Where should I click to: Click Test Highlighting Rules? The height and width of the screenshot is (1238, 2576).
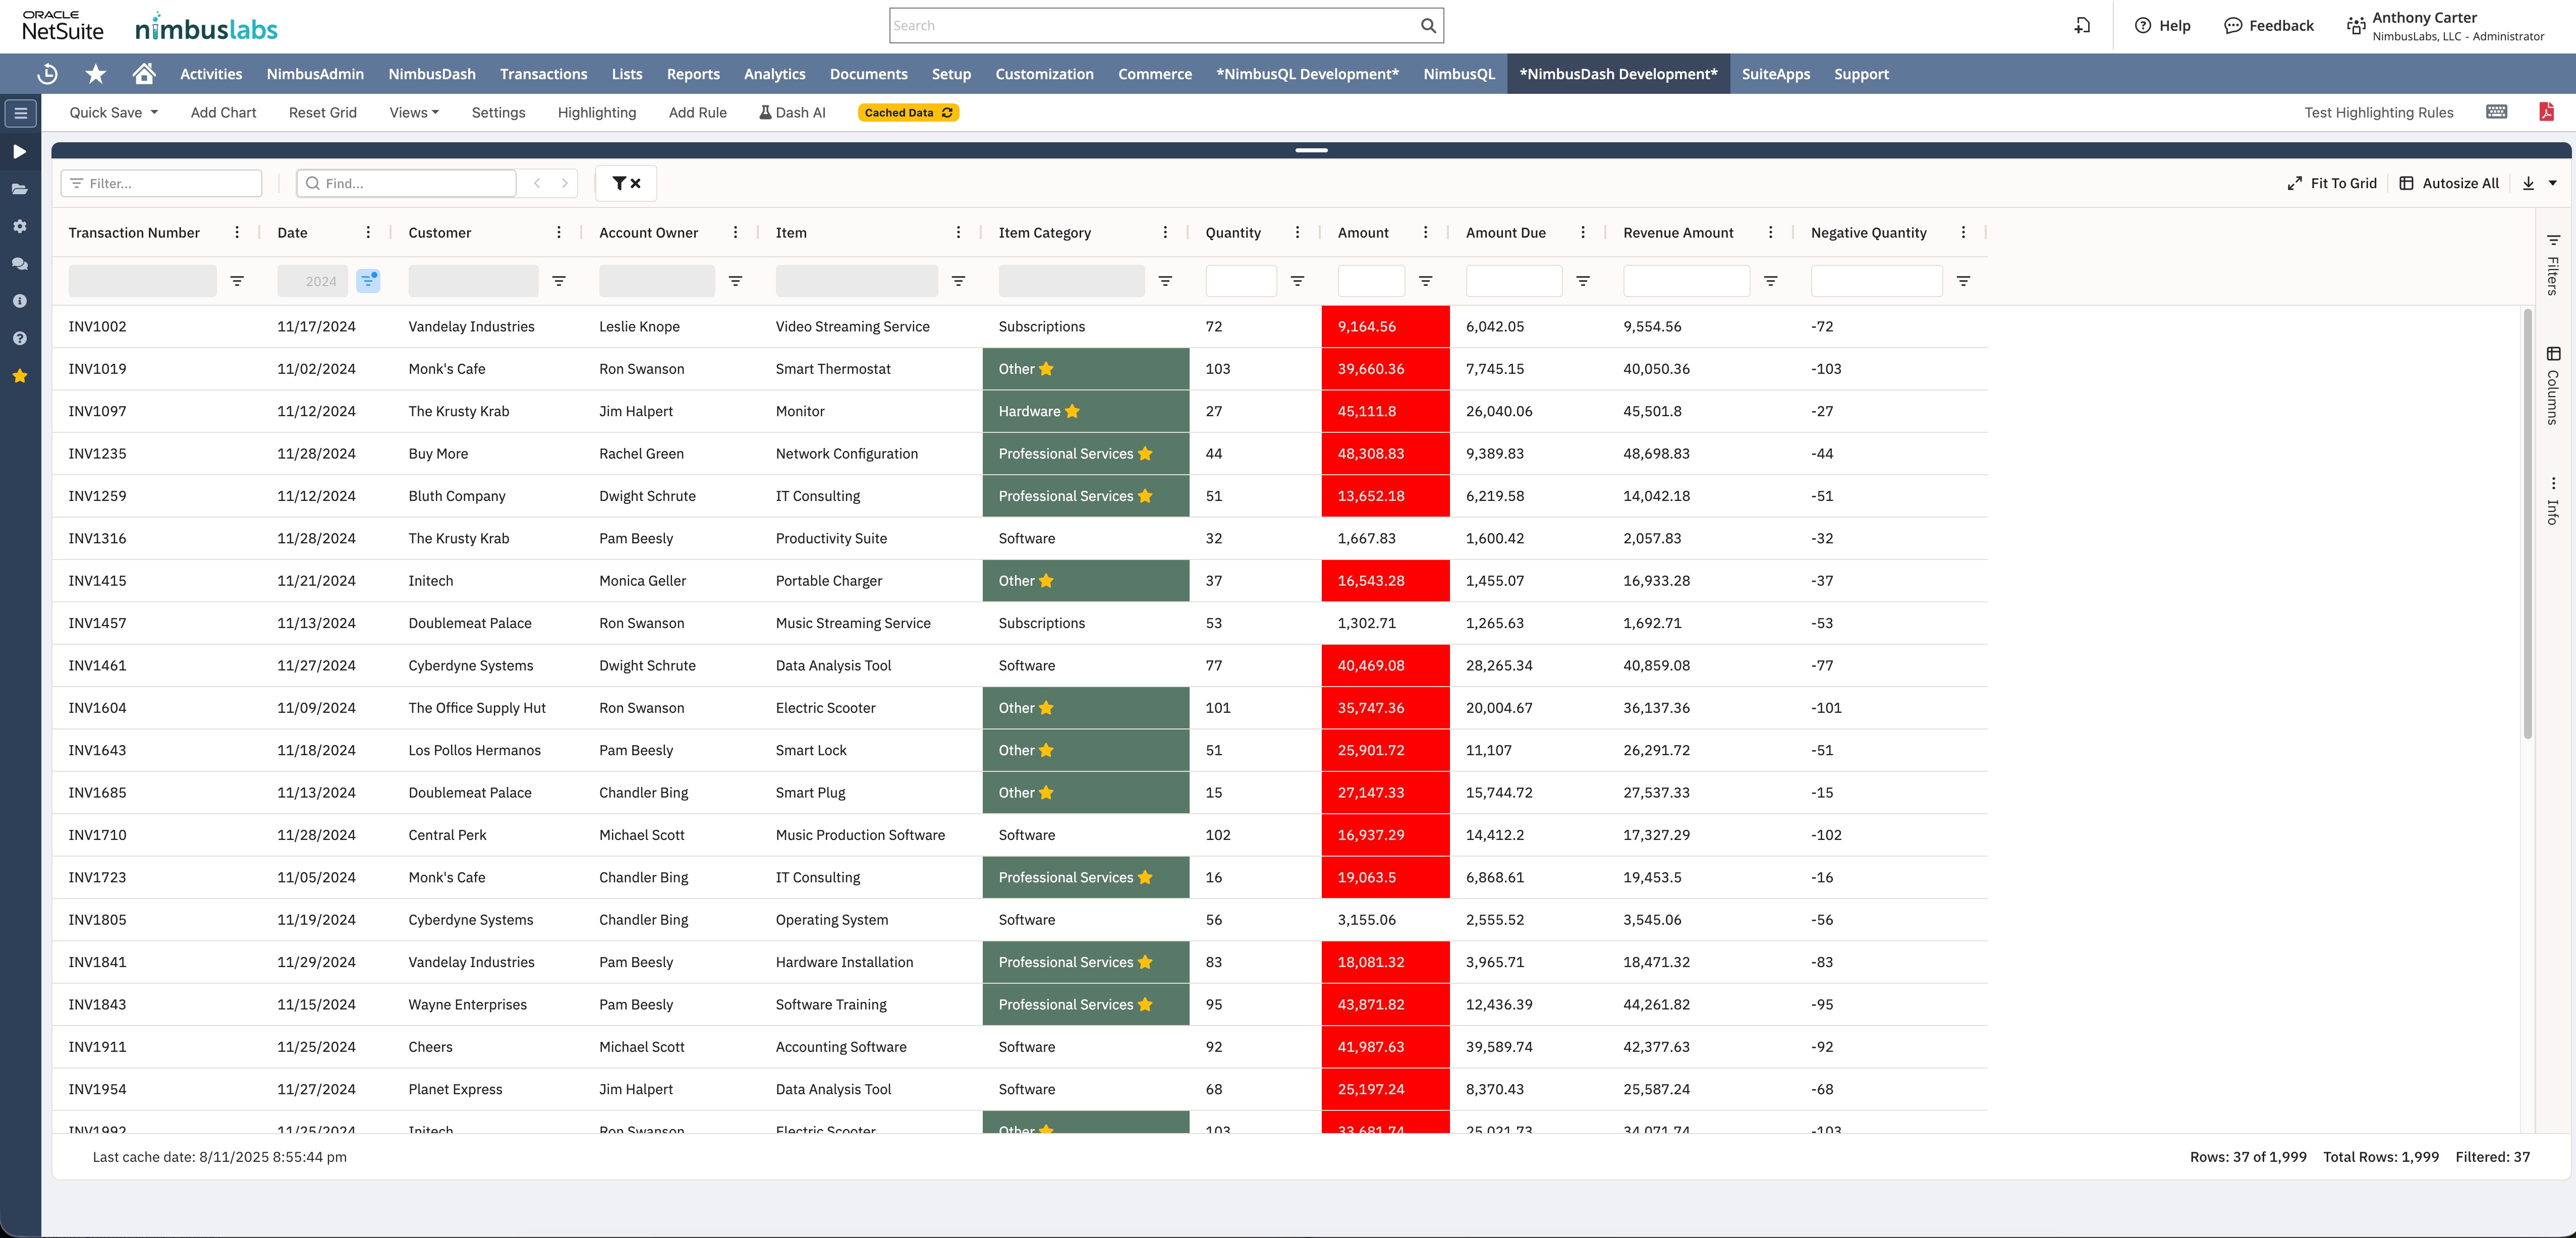click(x=2378, y=113)
